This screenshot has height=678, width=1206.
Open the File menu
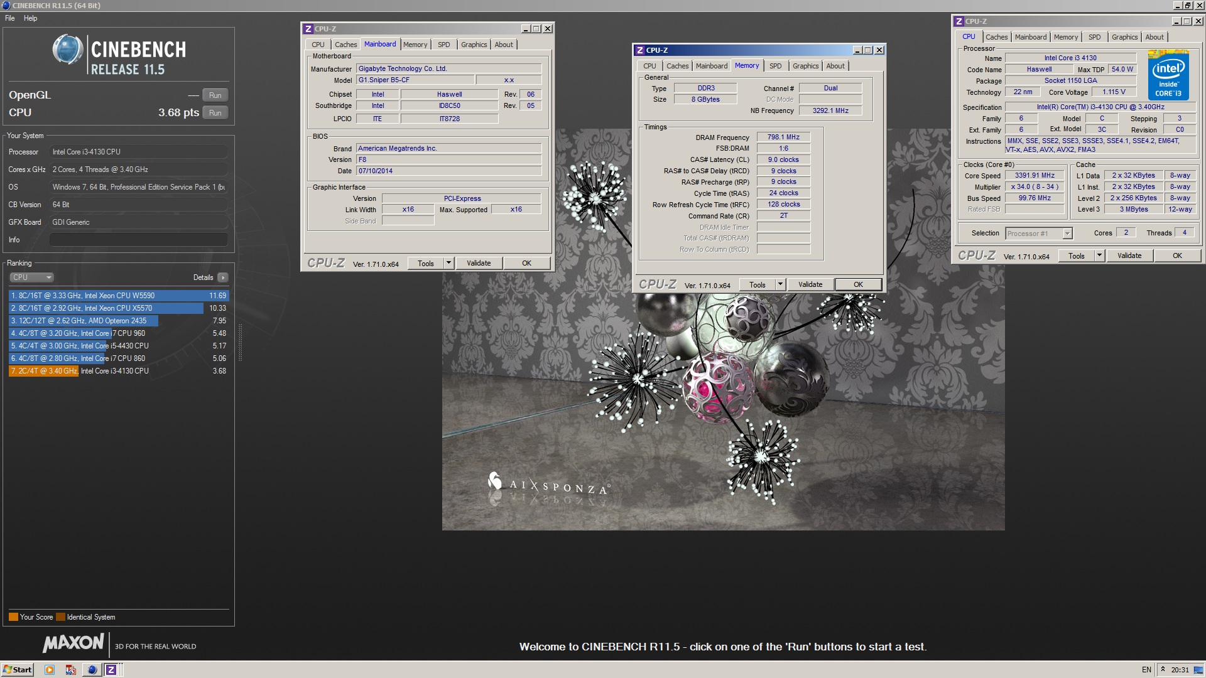(10, 18)
